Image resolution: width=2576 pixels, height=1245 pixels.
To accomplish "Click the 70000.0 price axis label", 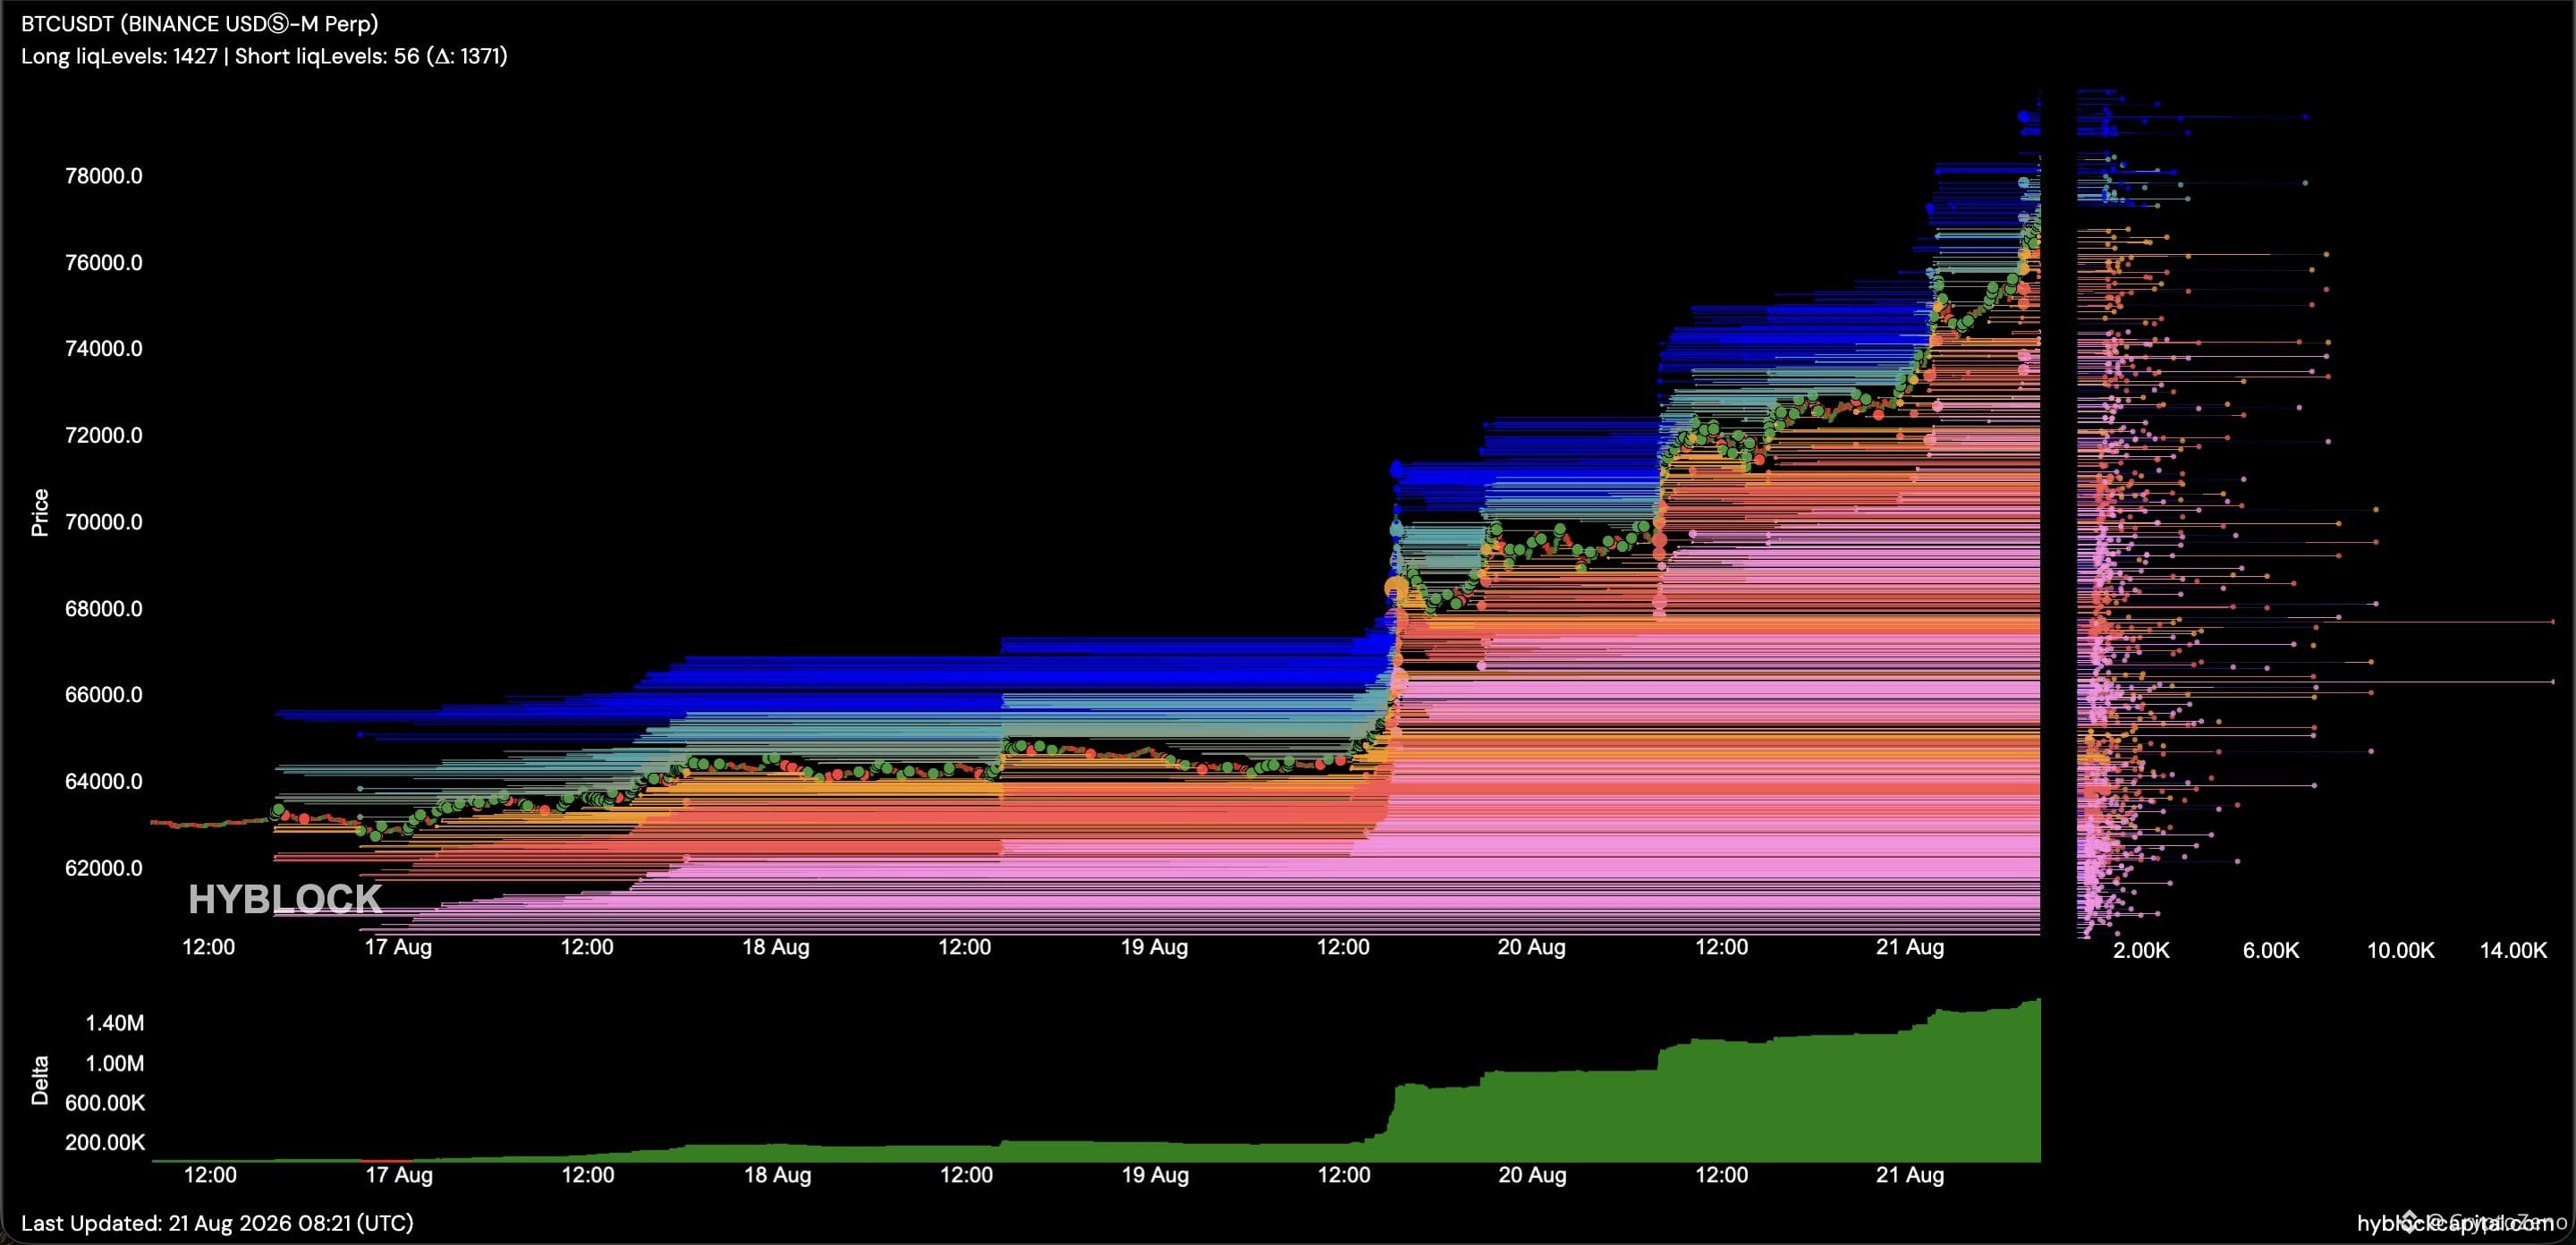I will [x=104, y=522].
